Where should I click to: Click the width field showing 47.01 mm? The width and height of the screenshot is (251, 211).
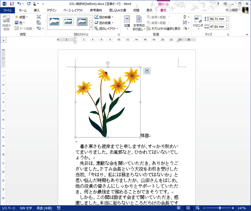217,27
